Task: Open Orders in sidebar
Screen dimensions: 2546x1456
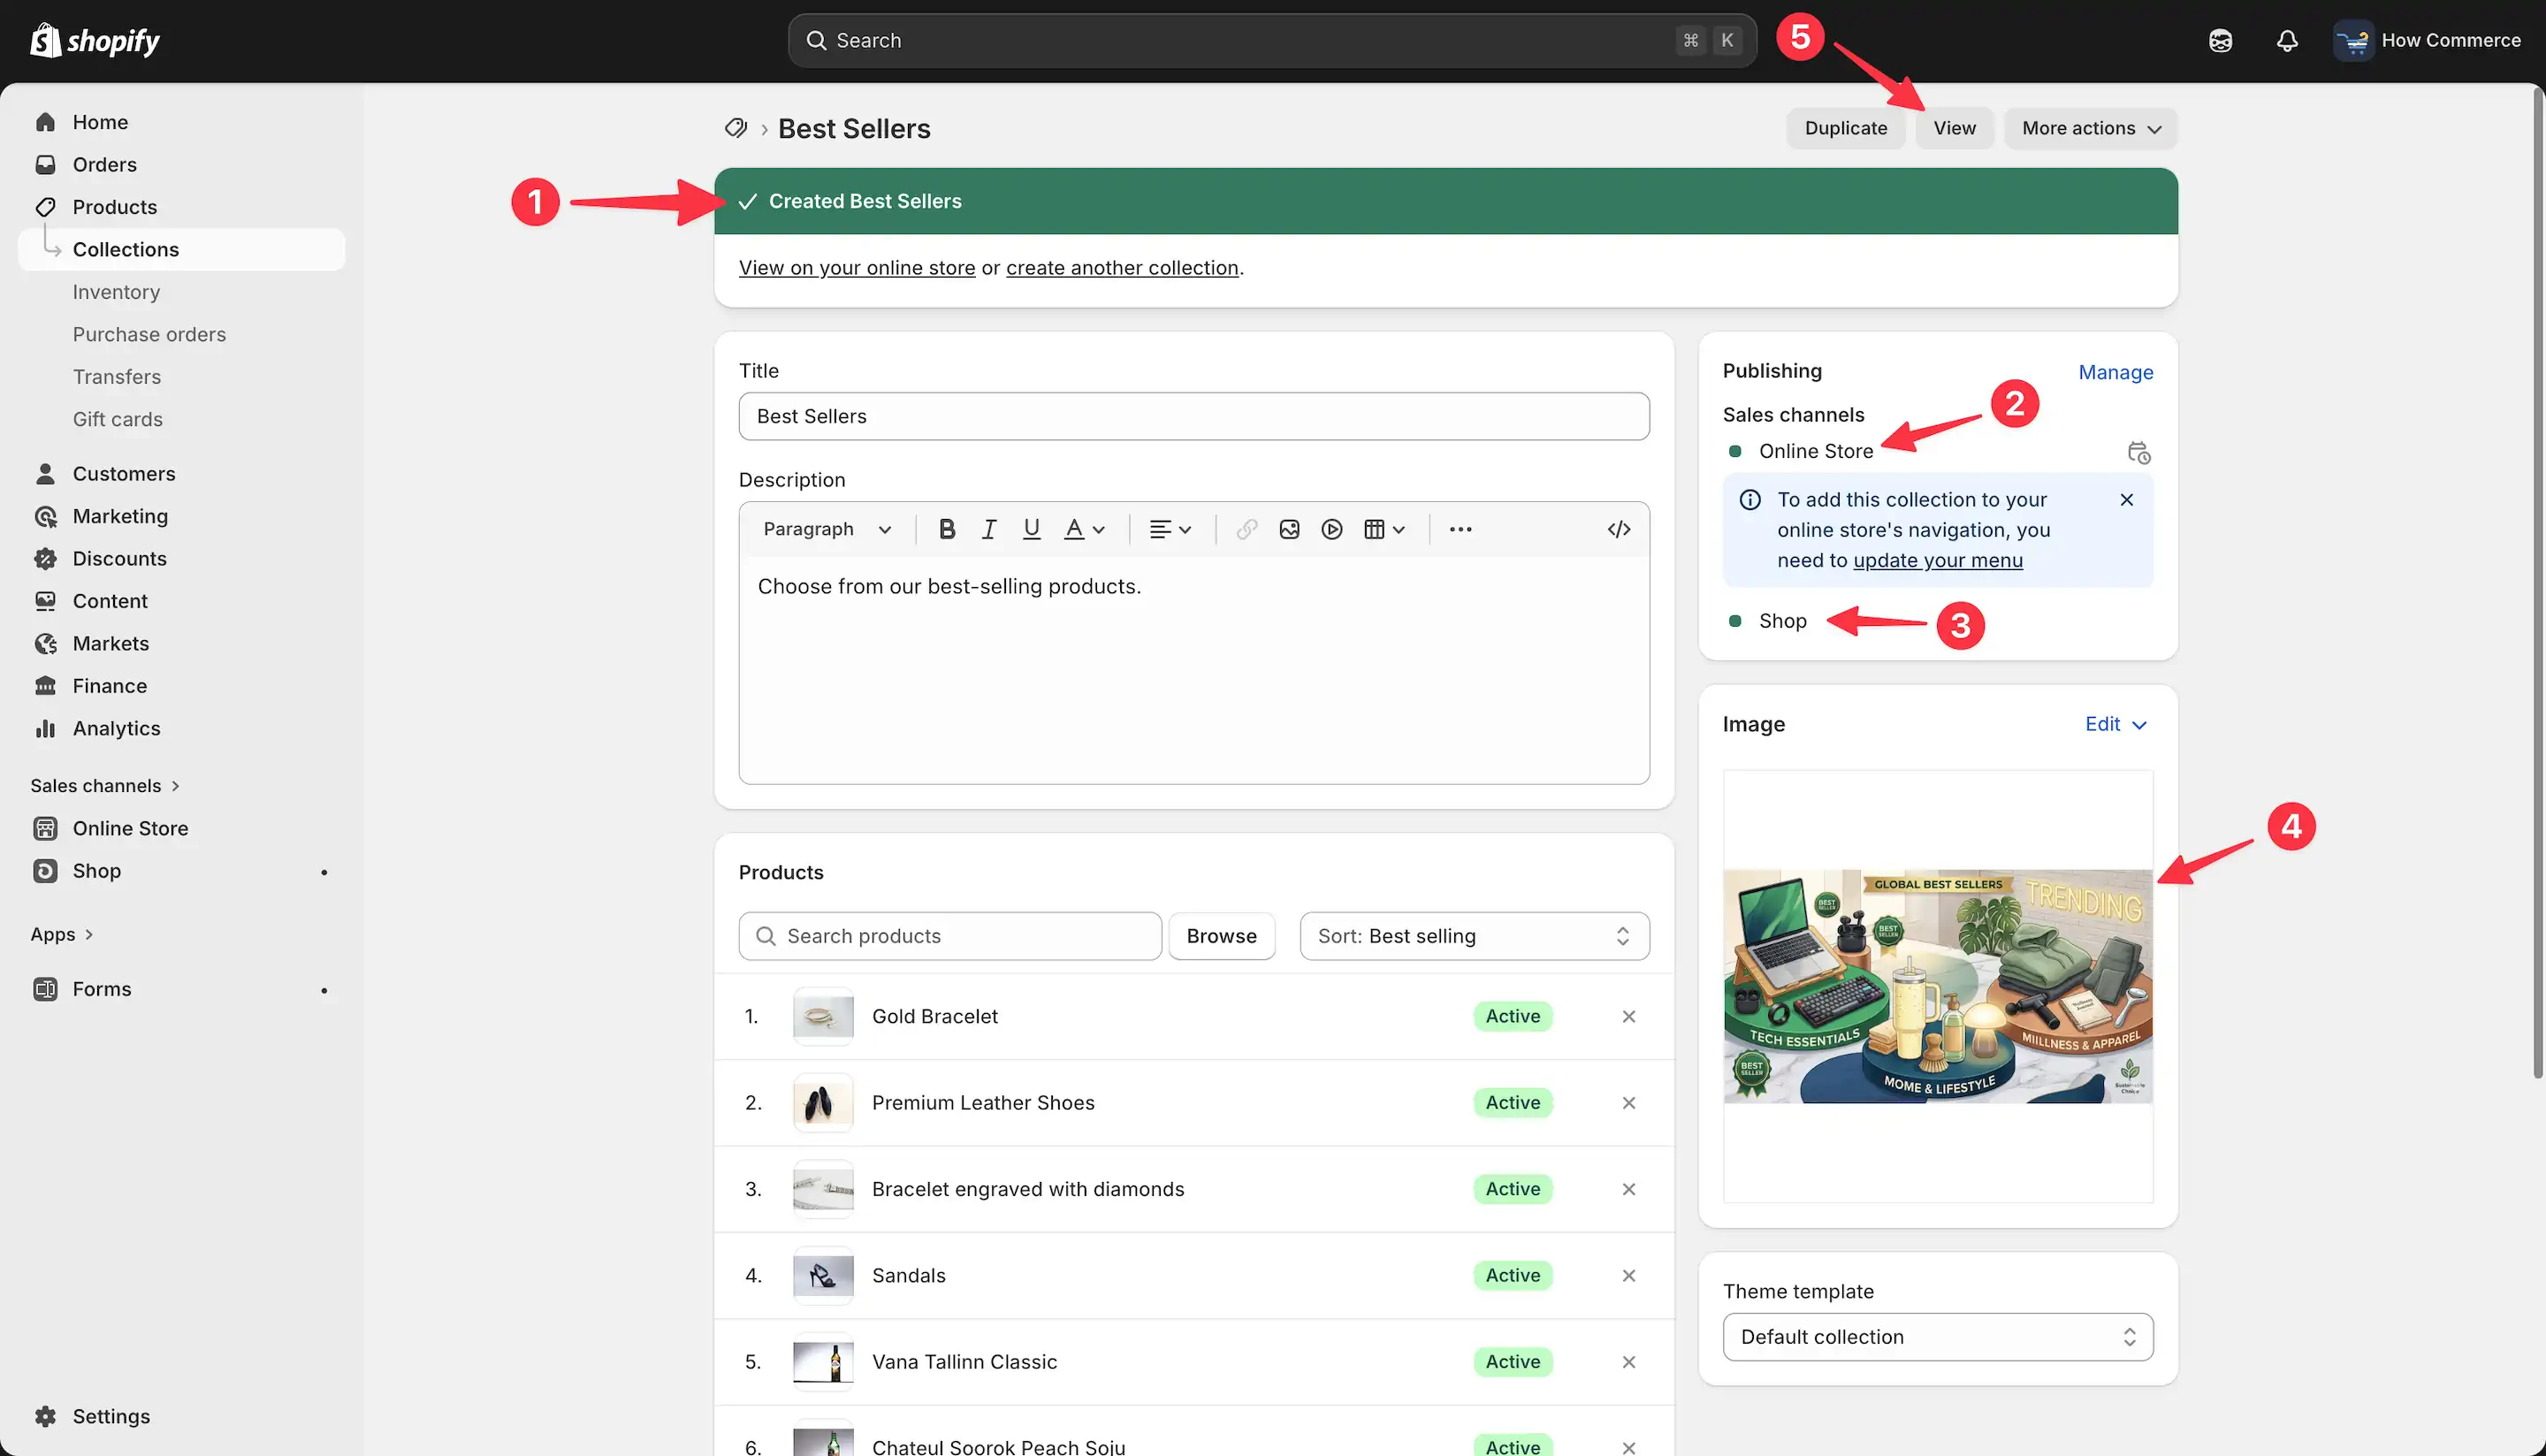Action: [x=181, y=164]
